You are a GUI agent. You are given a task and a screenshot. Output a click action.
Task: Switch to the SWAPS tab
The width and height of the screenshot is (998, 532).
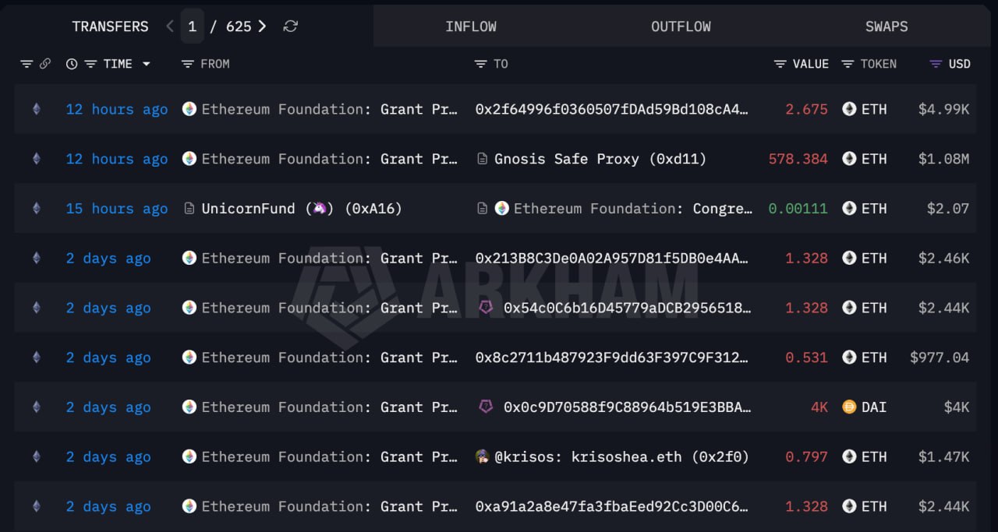tap(887, 26)
